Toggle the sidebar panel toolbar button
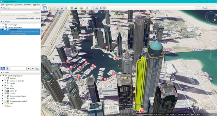The image size is (217, 116). pyautogui.click(x=45, y=8)
